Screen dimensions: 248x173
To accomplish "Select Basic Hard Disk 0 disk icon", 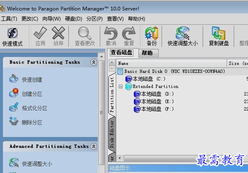I will [x=120, y=71].
